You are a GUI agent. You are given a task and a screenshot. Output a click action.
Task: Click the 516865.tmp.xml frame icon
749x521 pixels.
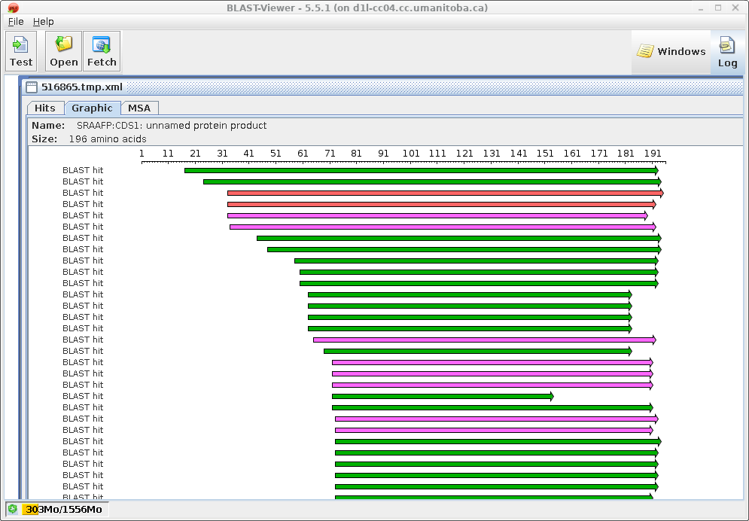pyautogui.click(x=32, y=87)
